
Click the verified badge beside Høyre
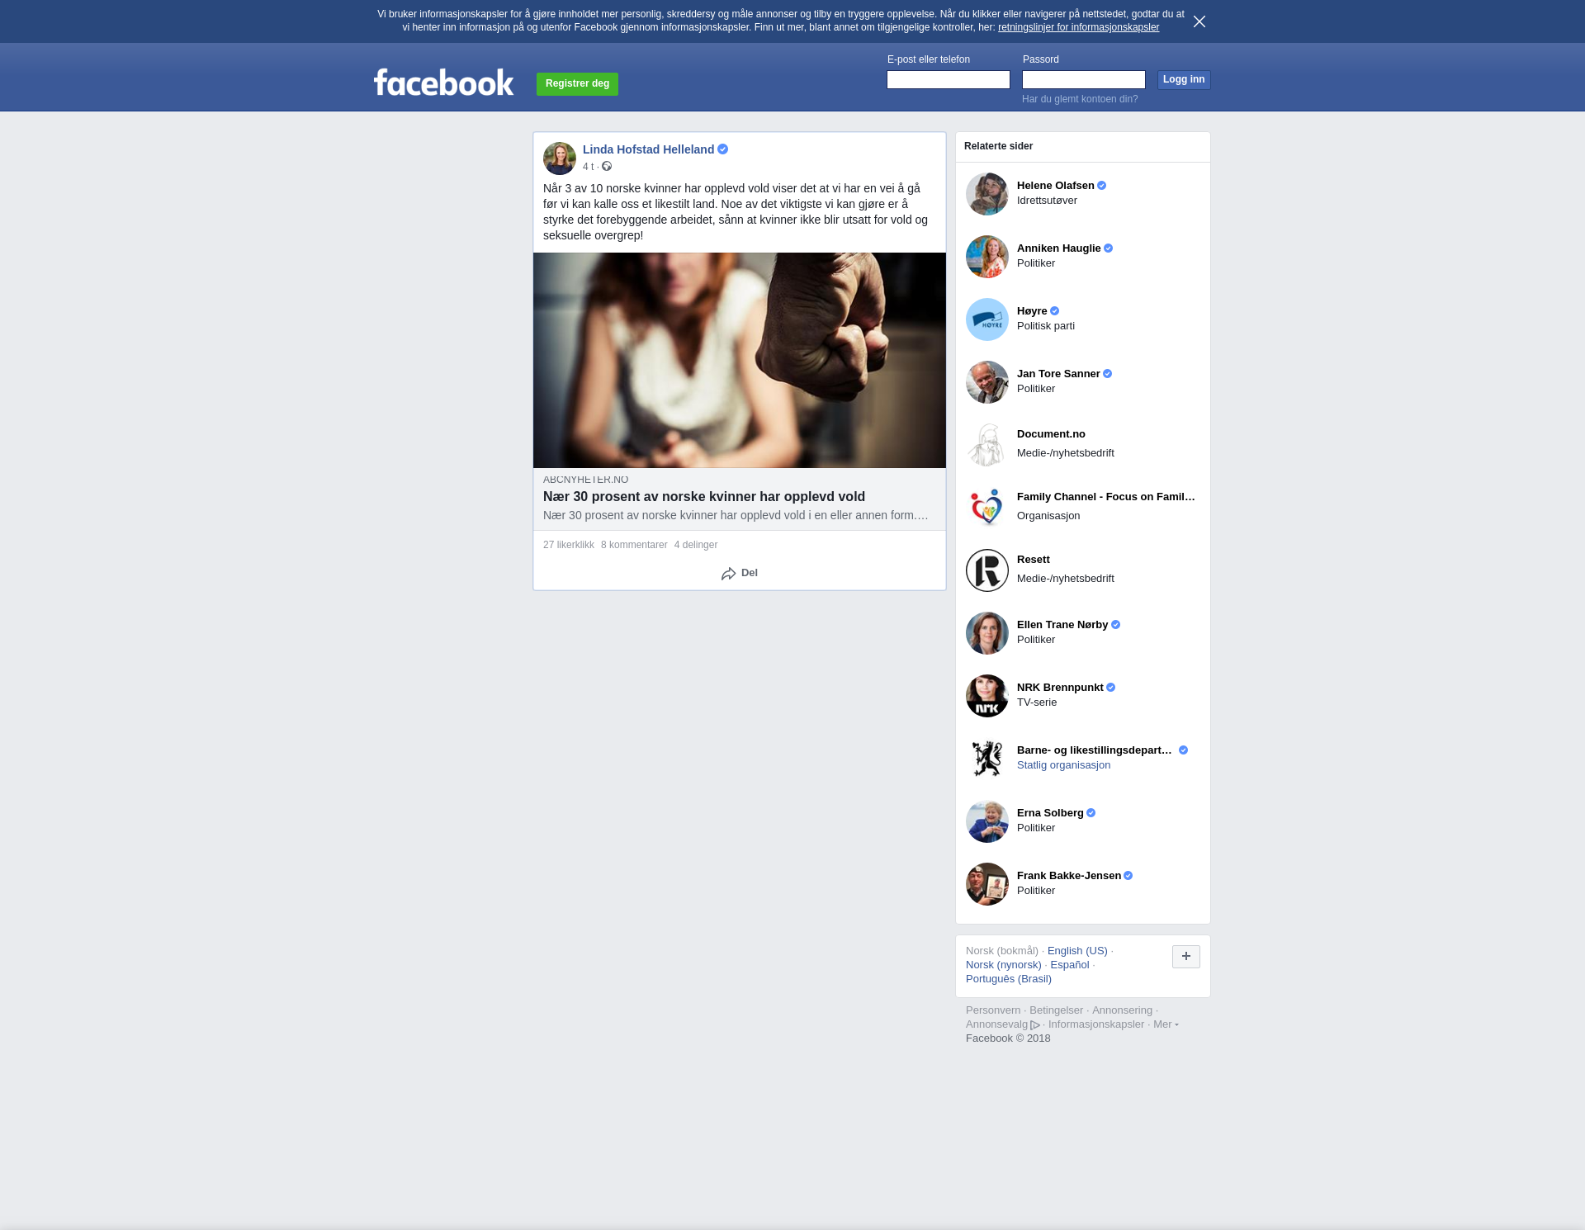tap(1054, 311)
